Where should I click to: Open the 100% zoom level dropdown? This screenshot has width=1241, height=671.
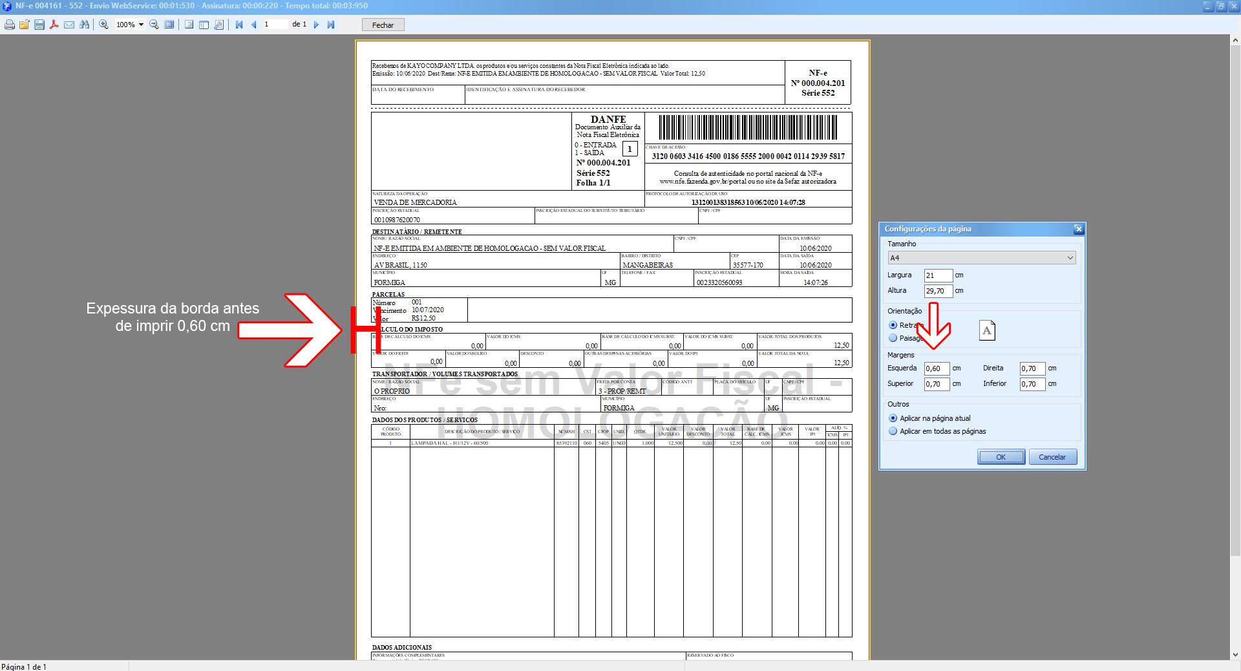[141, 25]
